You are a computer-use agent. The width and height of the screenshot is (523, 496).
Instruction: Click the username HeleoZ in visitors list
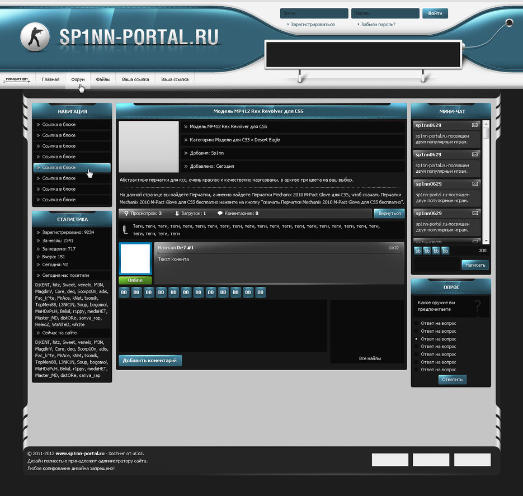pos(42,324)
